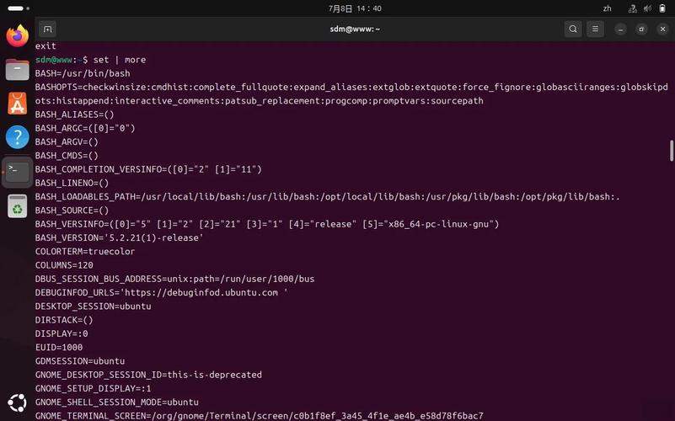Open the date and time calendar menu
This screenshot has width=675, height=421.
pyautogui.click(x=355, y=8)
